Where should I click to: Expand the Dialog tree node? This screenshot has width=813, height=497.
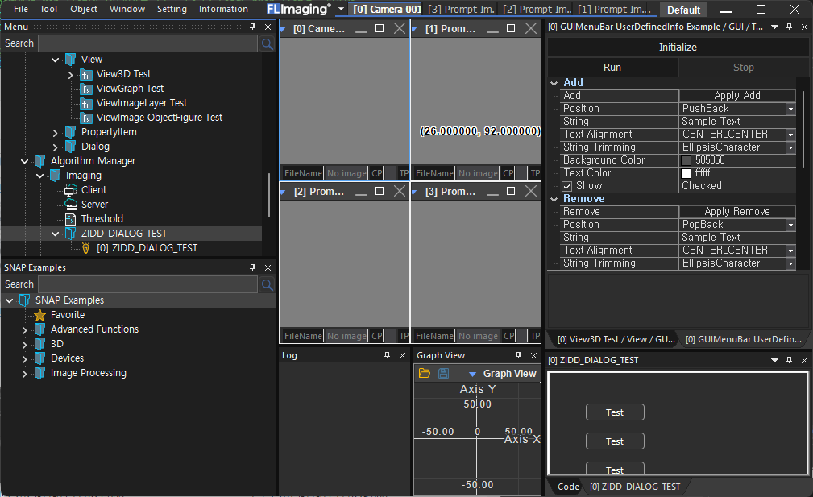(55, 147)
